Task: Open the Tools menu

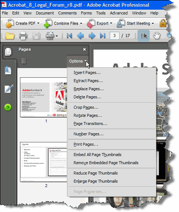Action: pos(101,13)
